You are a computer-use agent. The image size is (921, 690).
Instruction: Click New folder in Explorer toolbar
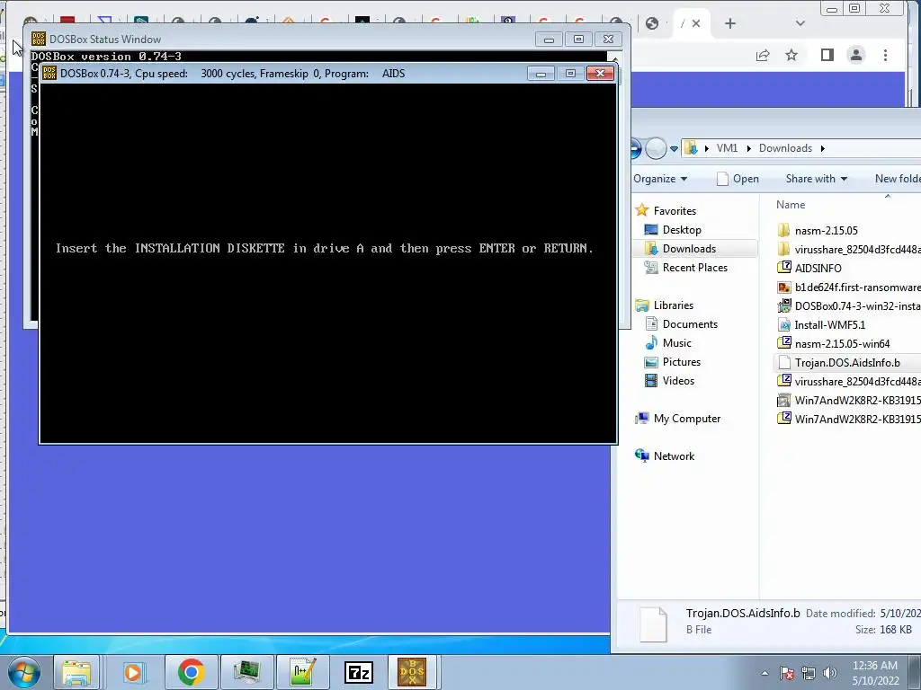[897, 179]
